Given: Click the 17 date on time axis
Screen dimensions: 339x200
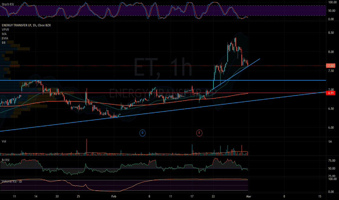Looking at the screenshot, I should (192, 196).
